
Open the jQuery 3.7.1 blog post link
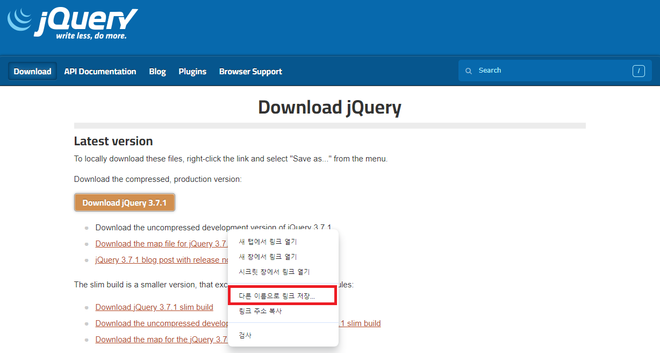pos(162,260)
